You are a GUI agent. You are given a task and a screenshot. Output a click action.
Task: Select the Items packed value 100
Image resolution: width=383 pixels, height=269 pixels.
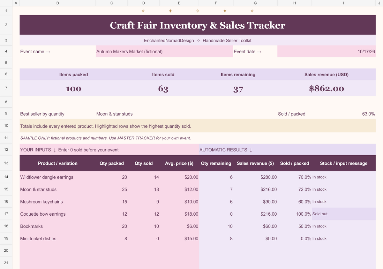[73, 88]
